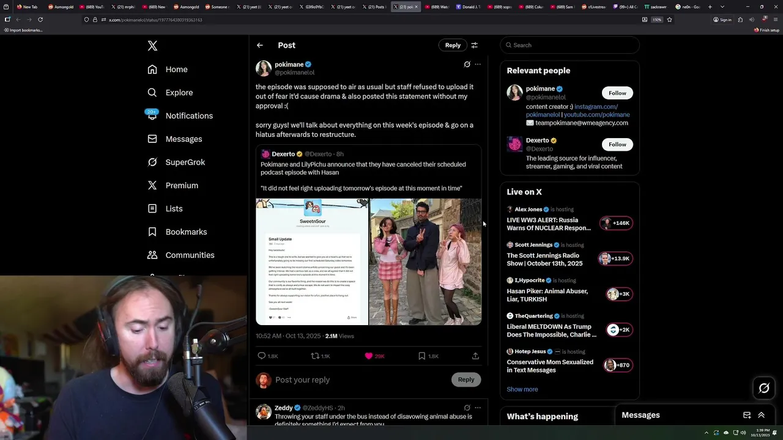783x440 pixels.
Task: Click the Reply button in post header
Action: pos(453,45)
